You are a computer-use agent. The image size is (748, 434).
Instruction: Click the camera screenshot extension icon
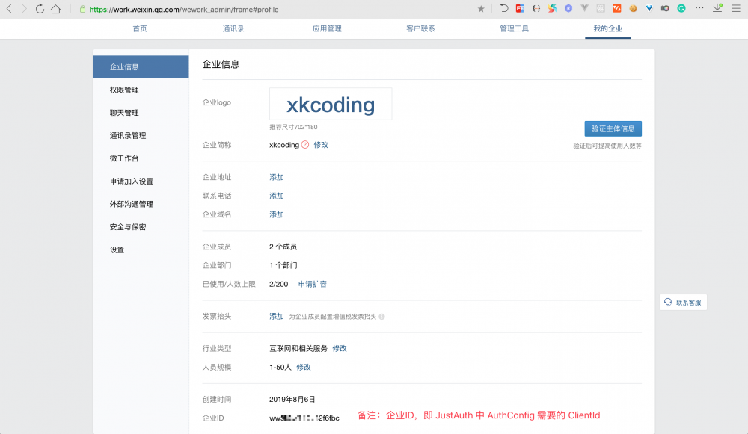665,8
